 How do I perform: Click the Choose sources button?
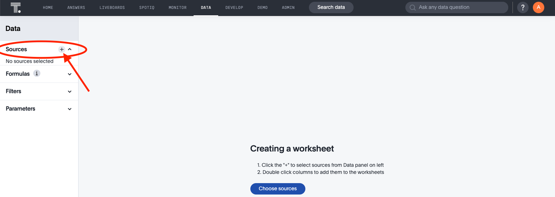click(x=277, y=188)
